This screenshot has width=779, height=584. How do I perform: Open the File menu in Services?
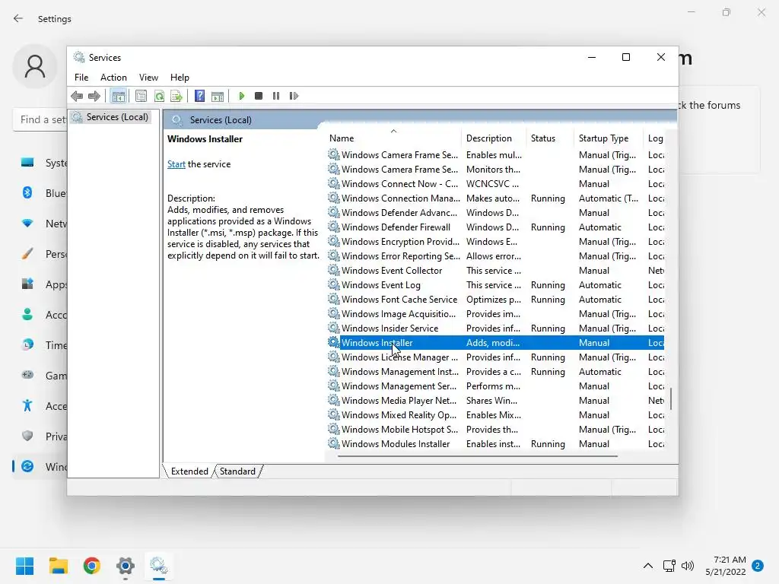tap(81, 78)
